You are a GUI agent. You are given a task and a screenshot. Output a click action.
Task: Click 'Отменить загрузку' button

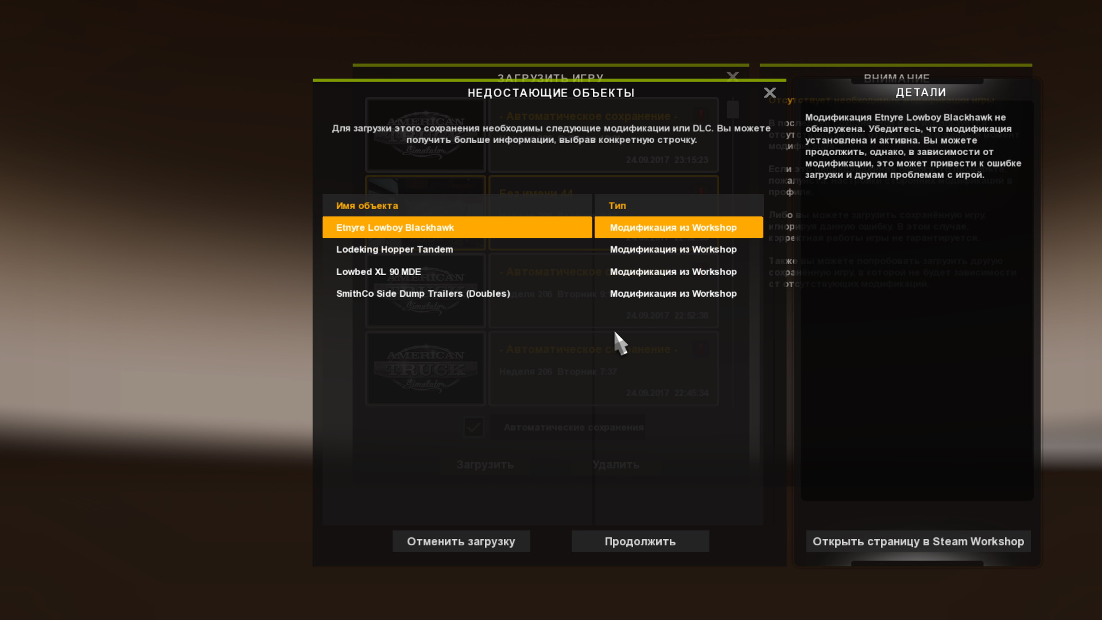click(x=461, y=541)
